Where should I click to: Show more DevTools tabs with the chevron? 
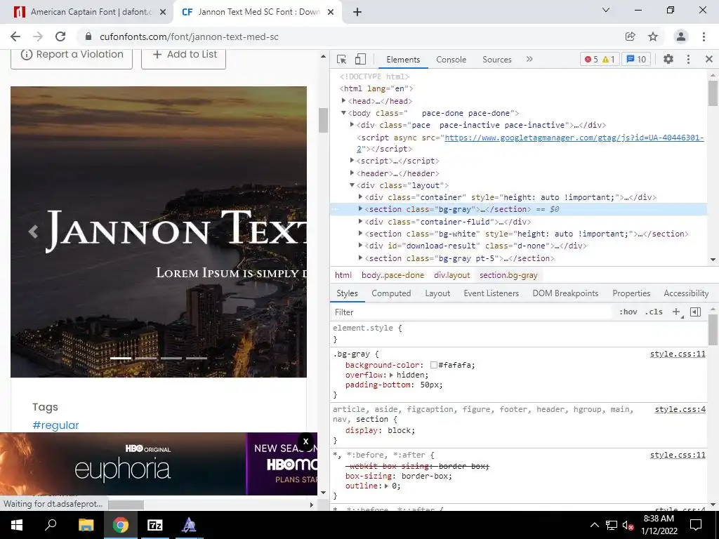tap(529, 59)
